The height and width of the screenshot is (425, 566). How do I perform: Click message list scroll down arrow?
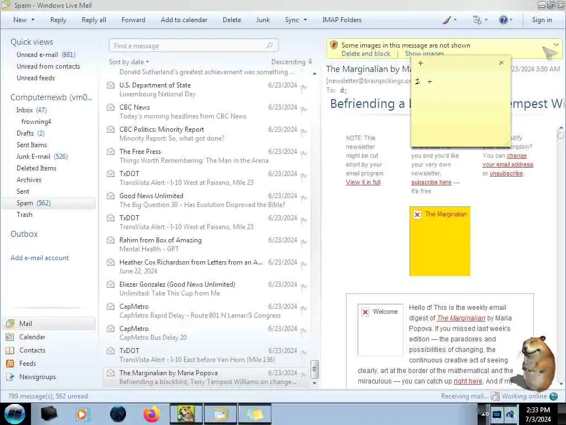[x=315, y=383]
